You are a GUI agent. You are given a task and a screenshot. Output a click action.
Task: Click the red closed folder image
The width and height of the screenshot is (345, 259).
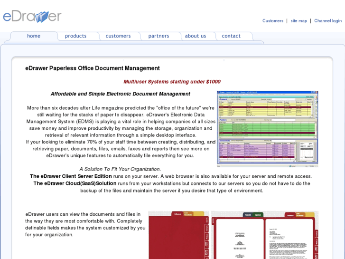(x=178, y=235)
